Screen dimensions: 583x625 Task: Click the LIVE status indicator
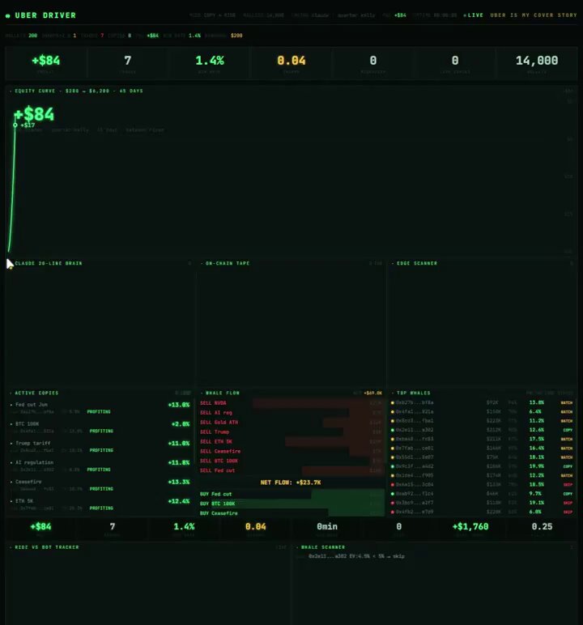point(474,15)
